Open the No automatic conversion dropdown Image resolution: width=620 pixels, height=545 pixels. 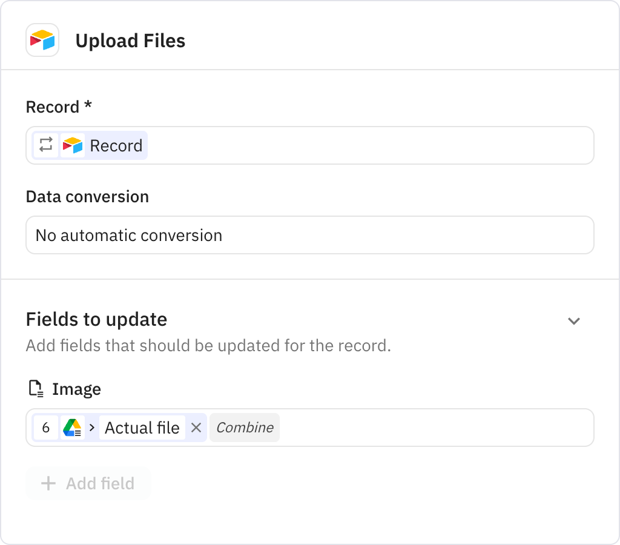point(310,235)
